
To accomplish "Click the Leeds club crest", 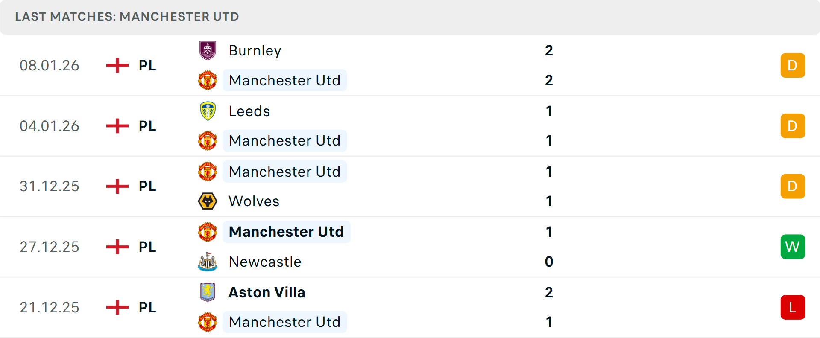I will (208, 111).
